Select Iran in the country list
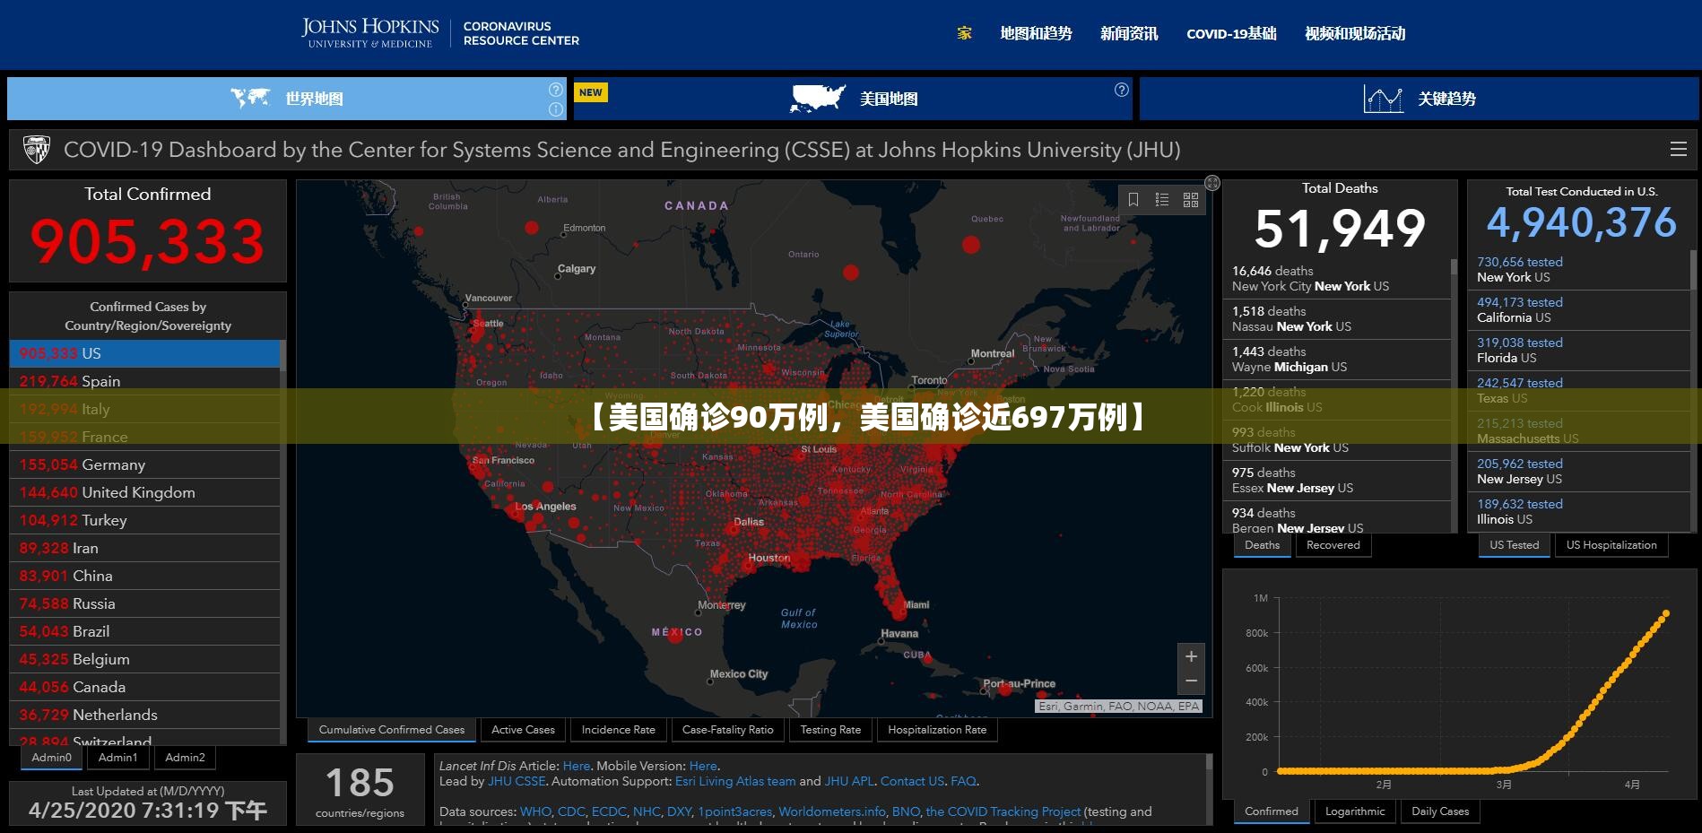Viewport: 1702px width, 833px height. (x=144, y=548)
